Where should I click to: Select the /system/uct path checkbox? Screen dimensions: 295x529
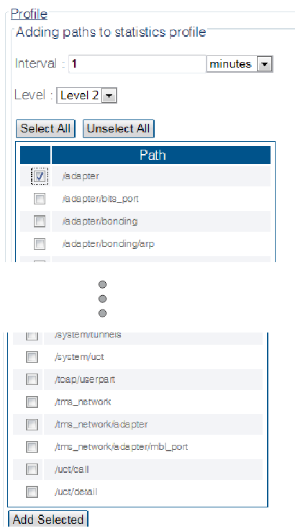point(32,357)
